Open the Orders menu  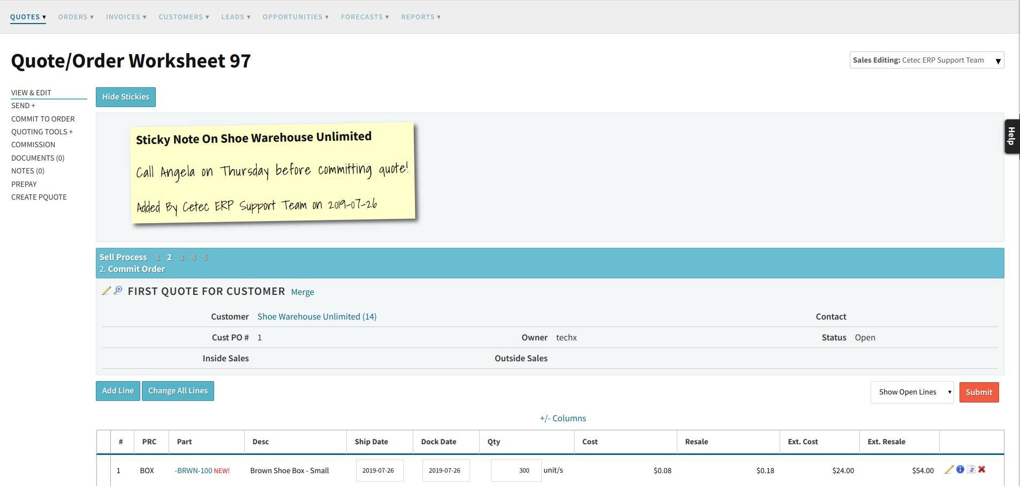tap(75, 17)
